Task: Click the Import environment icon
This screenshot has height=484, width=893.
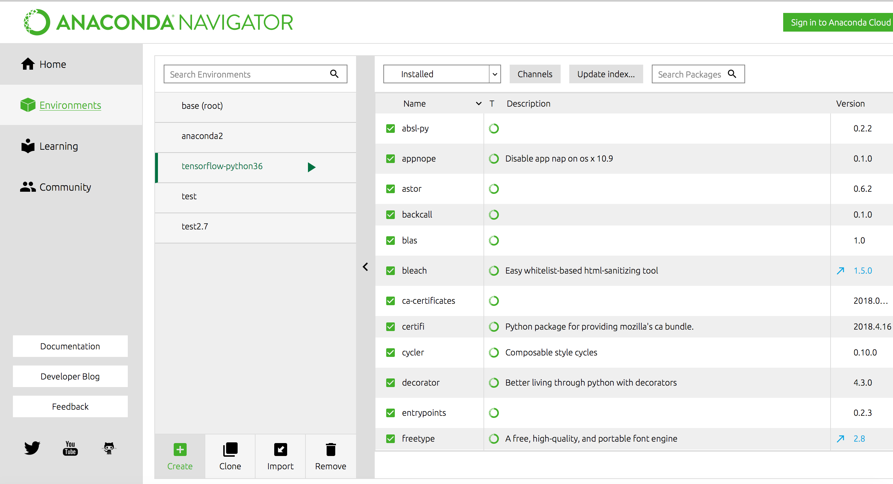Action: (280, 450)
